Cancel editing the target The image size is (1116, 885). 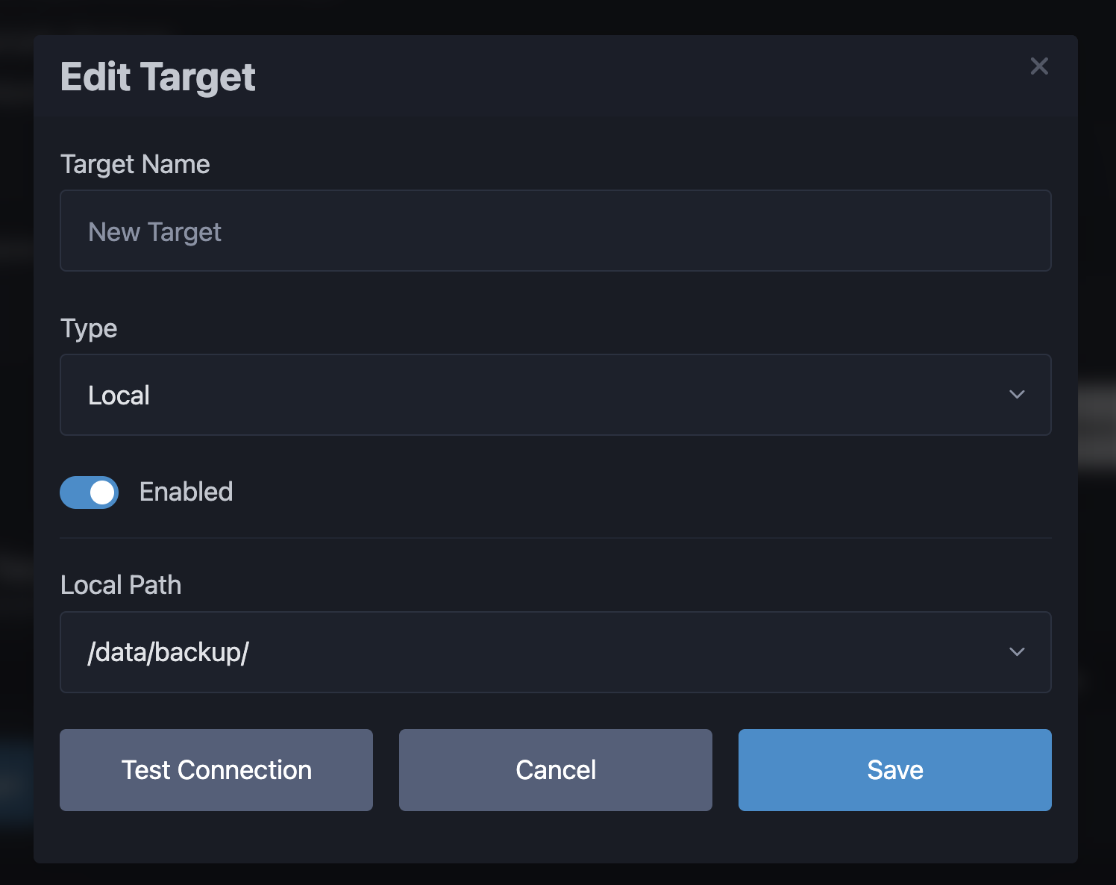coord(555,770)
